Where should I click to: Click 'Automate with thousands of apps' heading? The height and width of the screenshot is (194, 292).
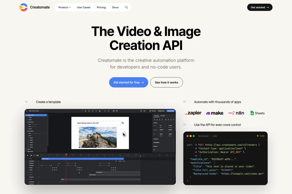pyautogui.click(x=217, y=102)
